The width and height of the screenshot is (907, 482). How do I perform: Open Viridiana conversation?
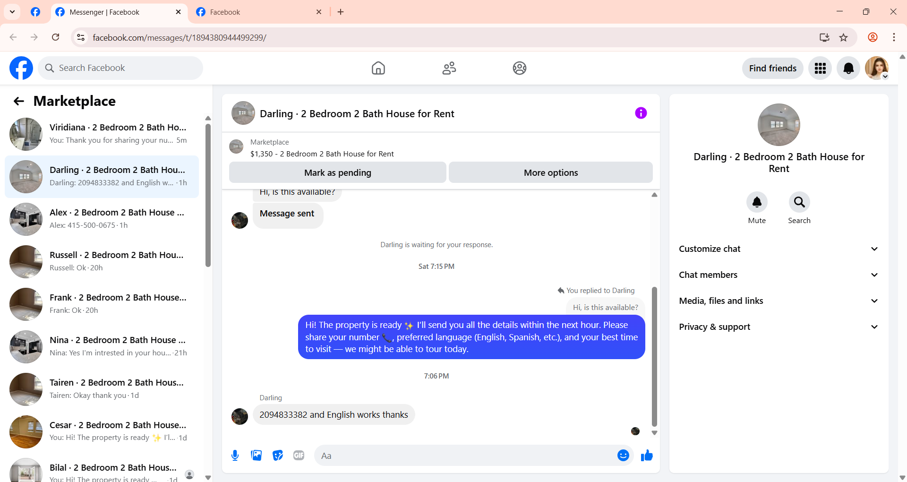click(x=102, y=134)
